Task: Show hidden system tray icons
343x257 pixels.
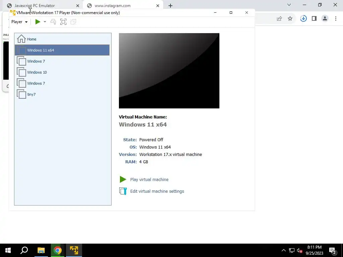Action: (x=283, y=250)
